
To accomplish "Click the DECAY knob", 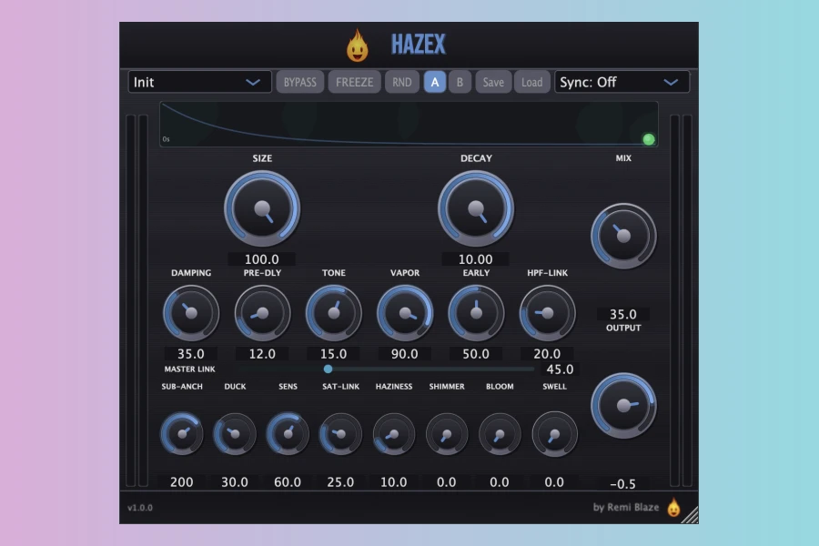I will point(476,208).
